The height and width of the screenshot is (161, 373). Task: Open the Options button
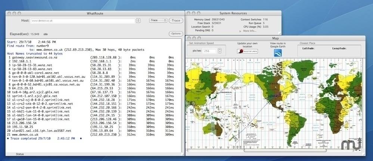175,34
